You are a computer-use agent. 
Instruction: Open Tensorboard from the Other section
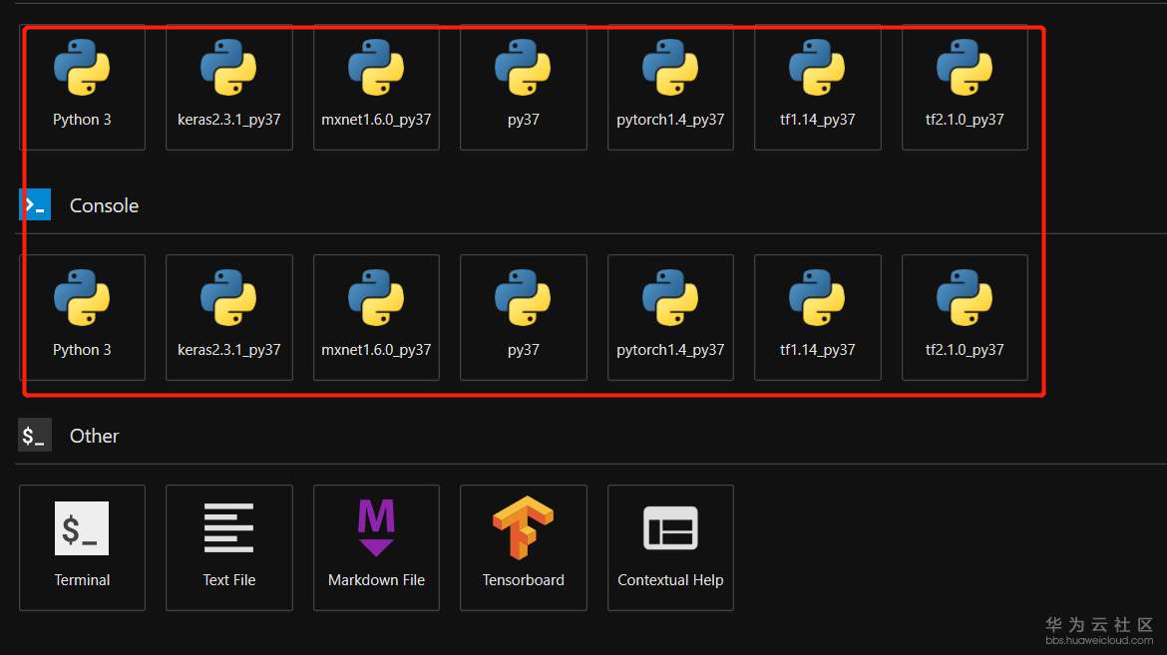(x=524, y=547)
